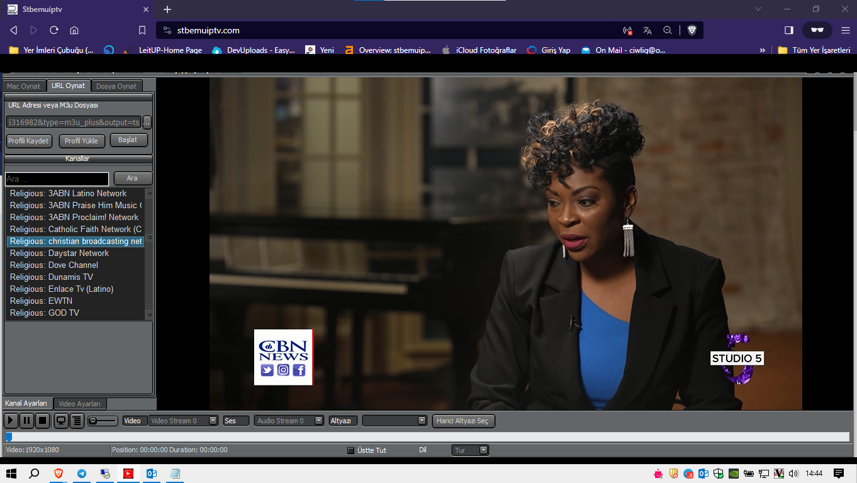Enable the Üstte Tut checkbox
The image size is (857, 483).
point(351,450)
